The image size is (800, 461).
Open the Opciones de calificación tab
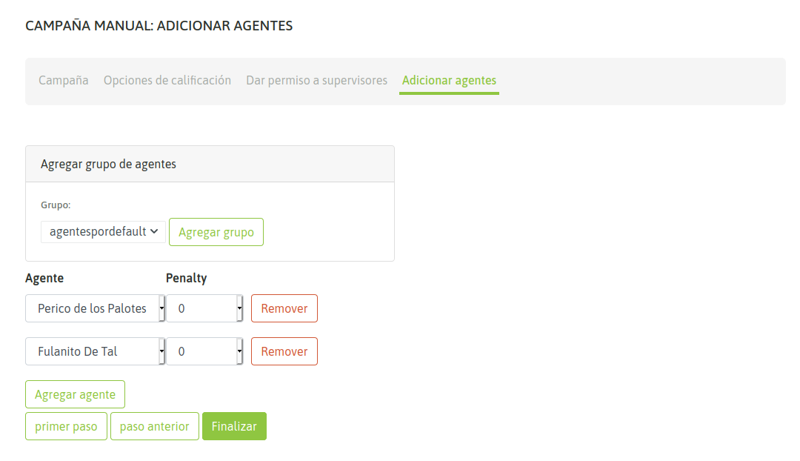point(167,80)
